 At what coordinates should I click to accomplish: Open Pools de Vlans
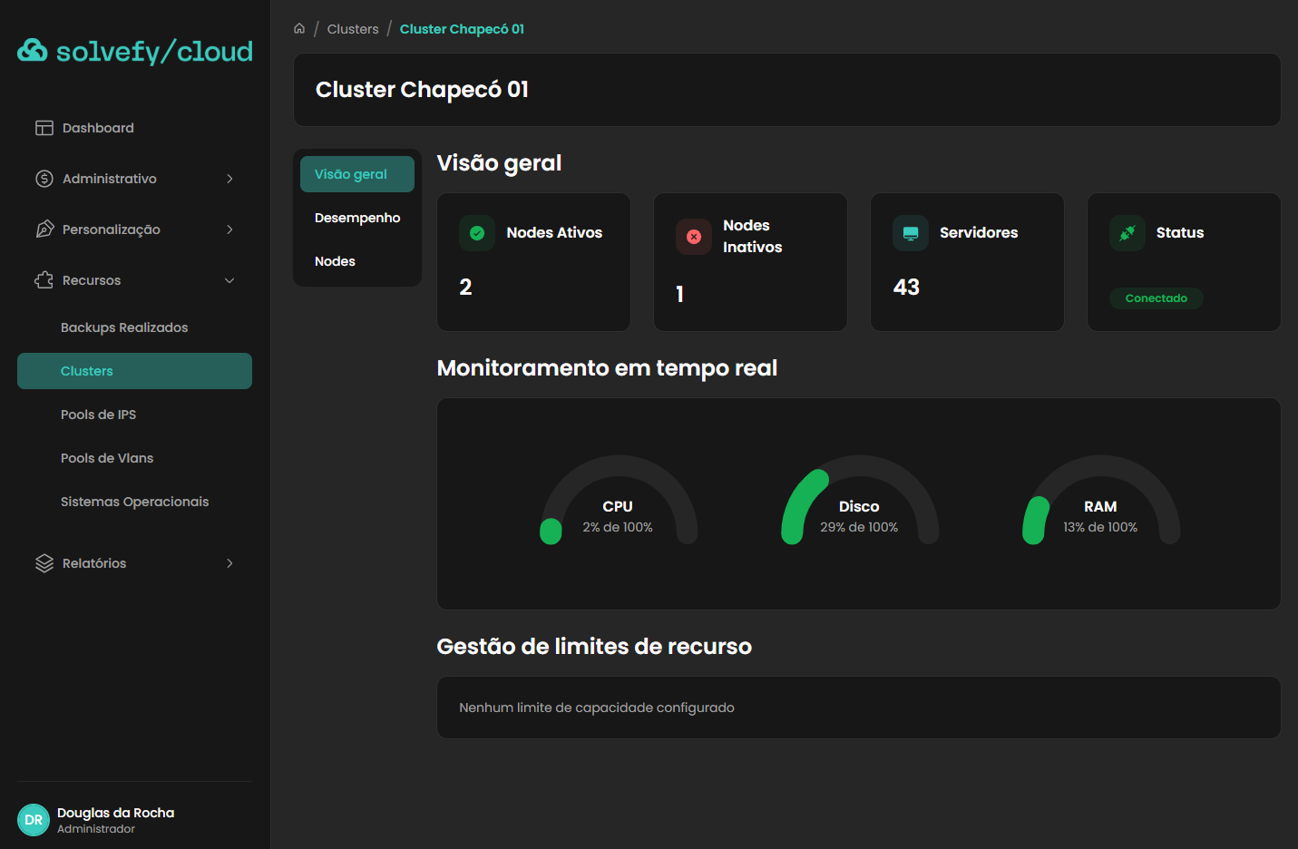[134, 458]
